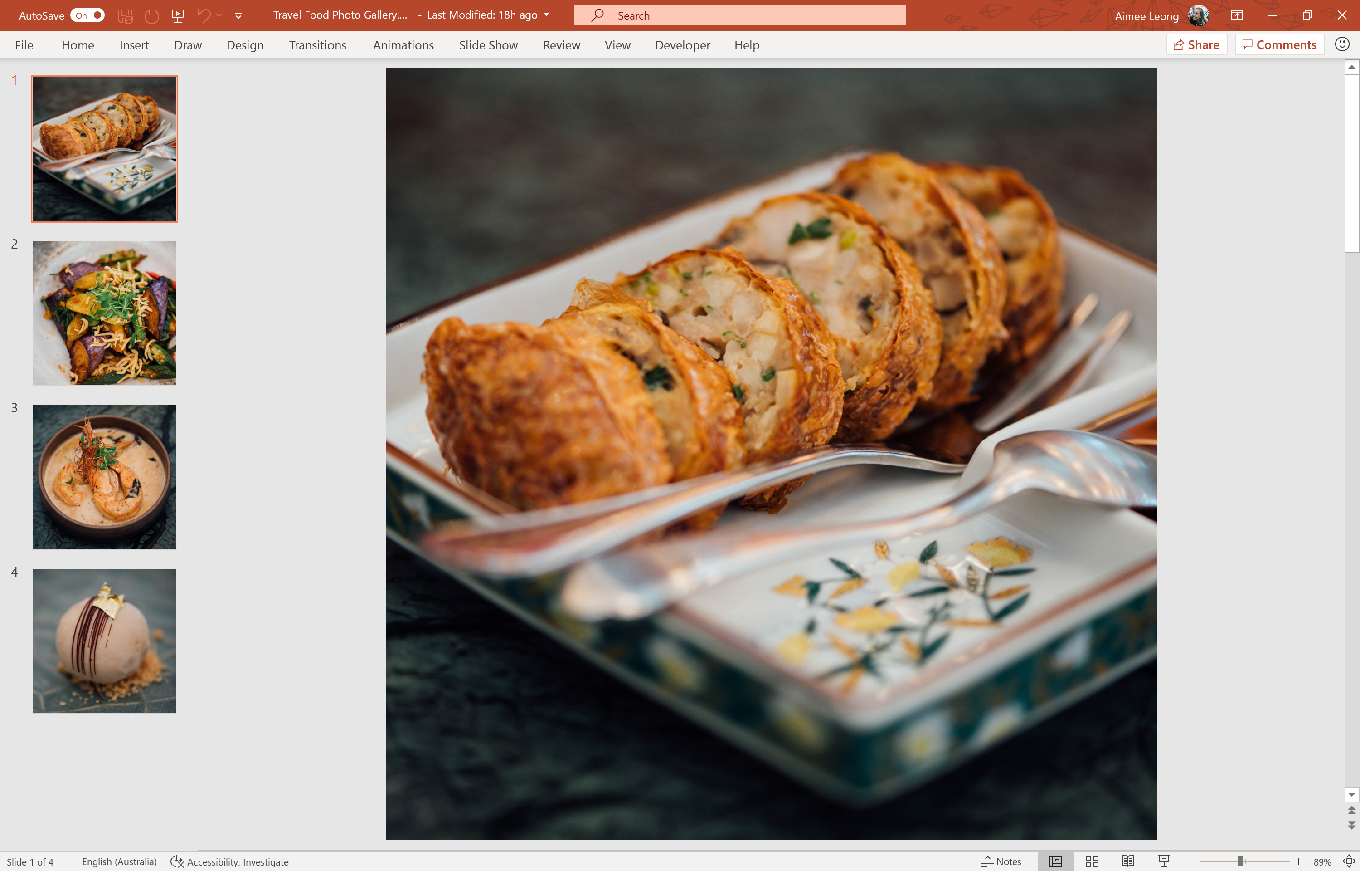The width and height of the screenshot is (1360, 871).
Task: Open Reading View from status bar
Action: coord(1128,861)
